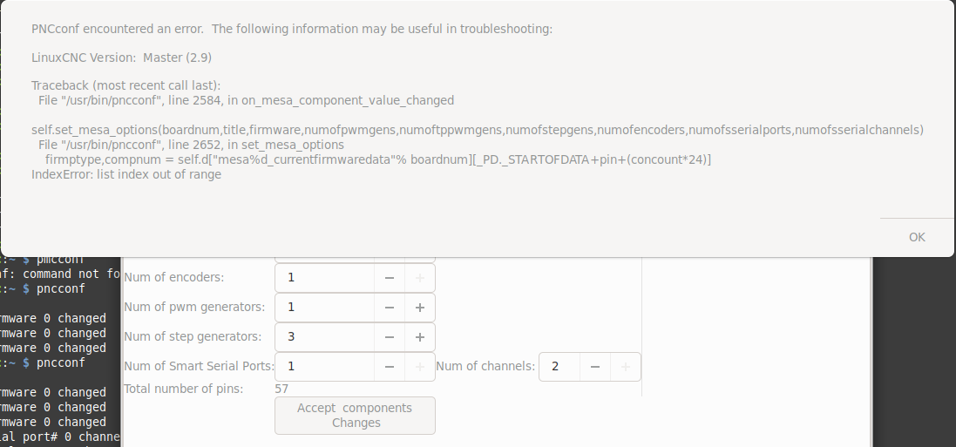
Task: Dismiss the error dialog with OK
Action: (x=917, y=237)
